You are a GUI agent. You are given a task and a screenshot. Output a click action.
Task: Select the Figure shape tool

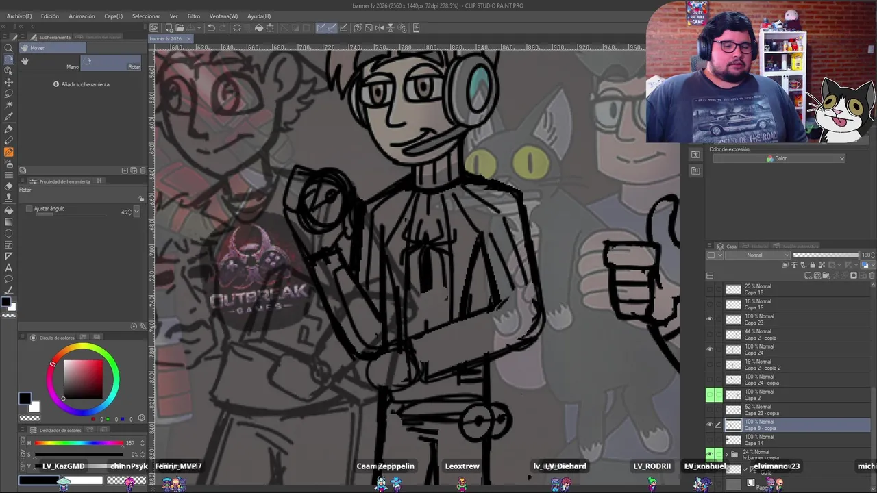[9, 233]
